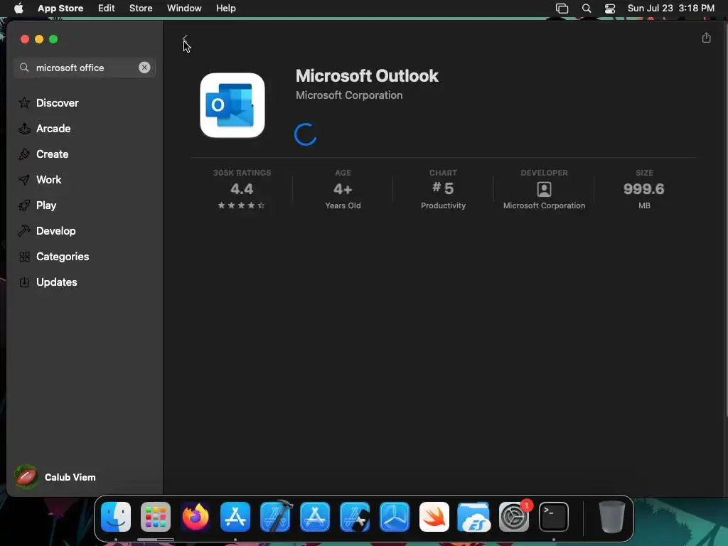Open System Settings from the Dock
The image size is (728, 546).
click(x=514, y=517)
